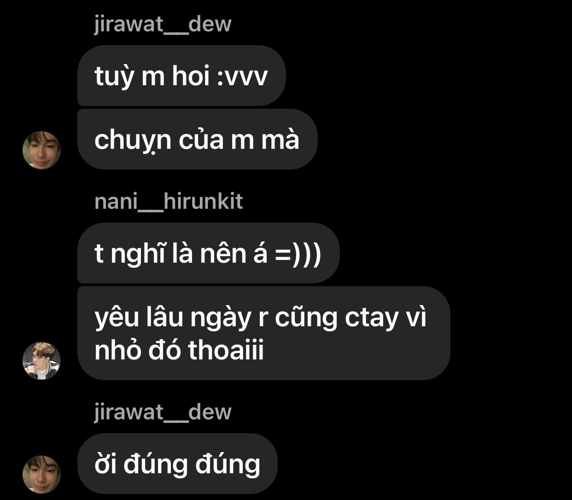Select the 'ời đúng đúng' message bubble
The image size is (572, 500).
[177, 464]
